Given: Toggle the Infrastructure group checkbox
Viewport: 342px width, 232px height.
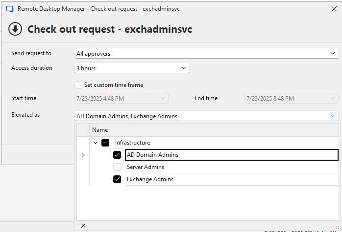Looking at the screenshot, I should pos(105,143).
